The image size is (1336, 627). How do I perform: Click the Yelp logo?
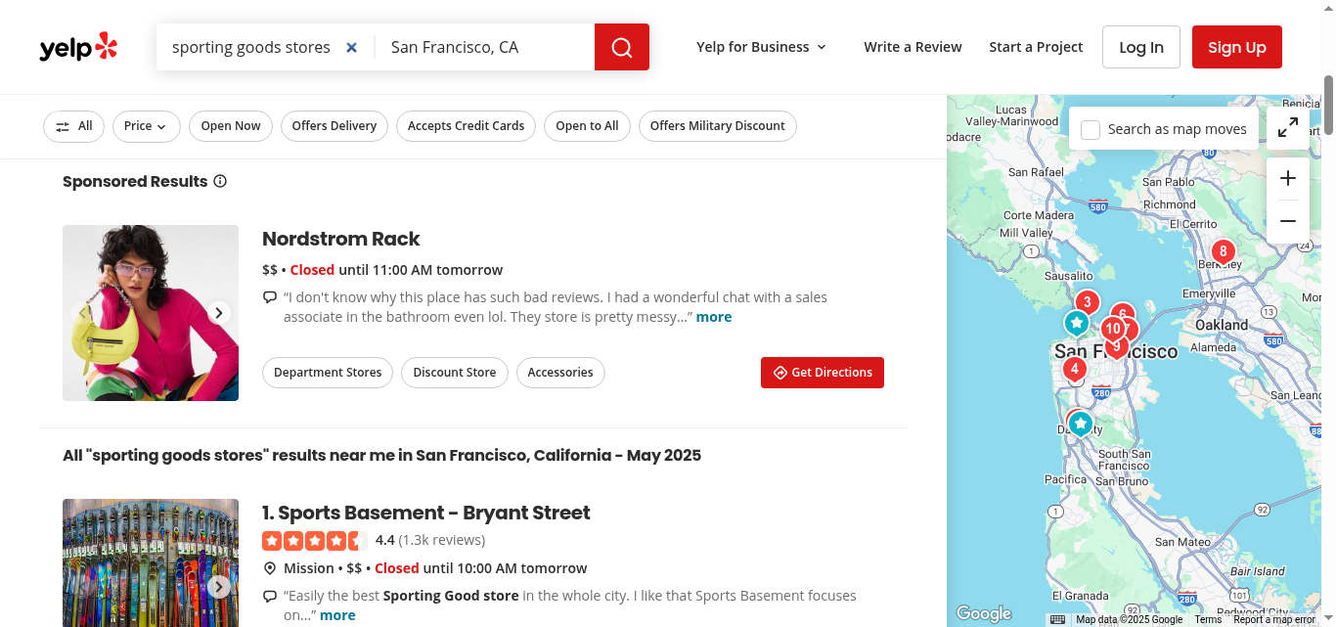(78, 47)
